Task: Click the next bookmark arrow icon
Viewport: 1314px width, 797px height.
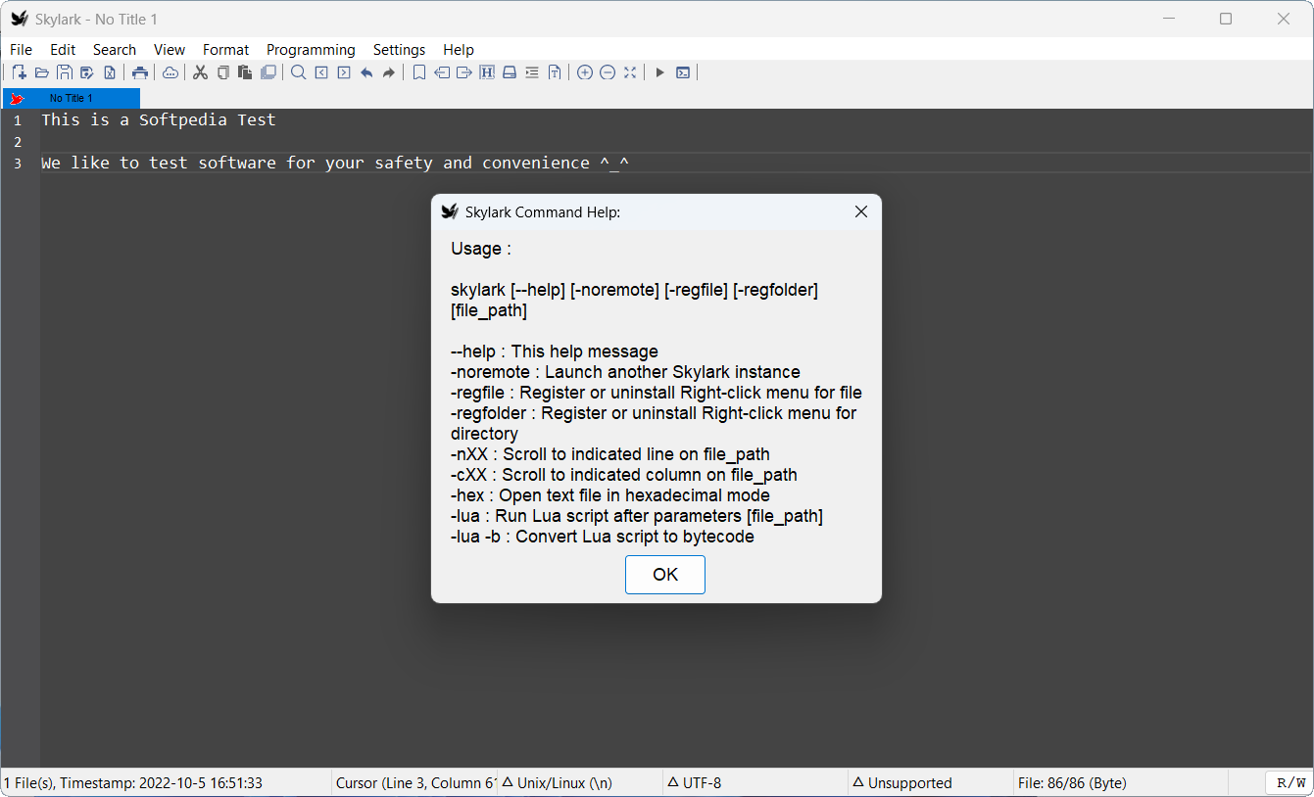Action: (464, 72)
